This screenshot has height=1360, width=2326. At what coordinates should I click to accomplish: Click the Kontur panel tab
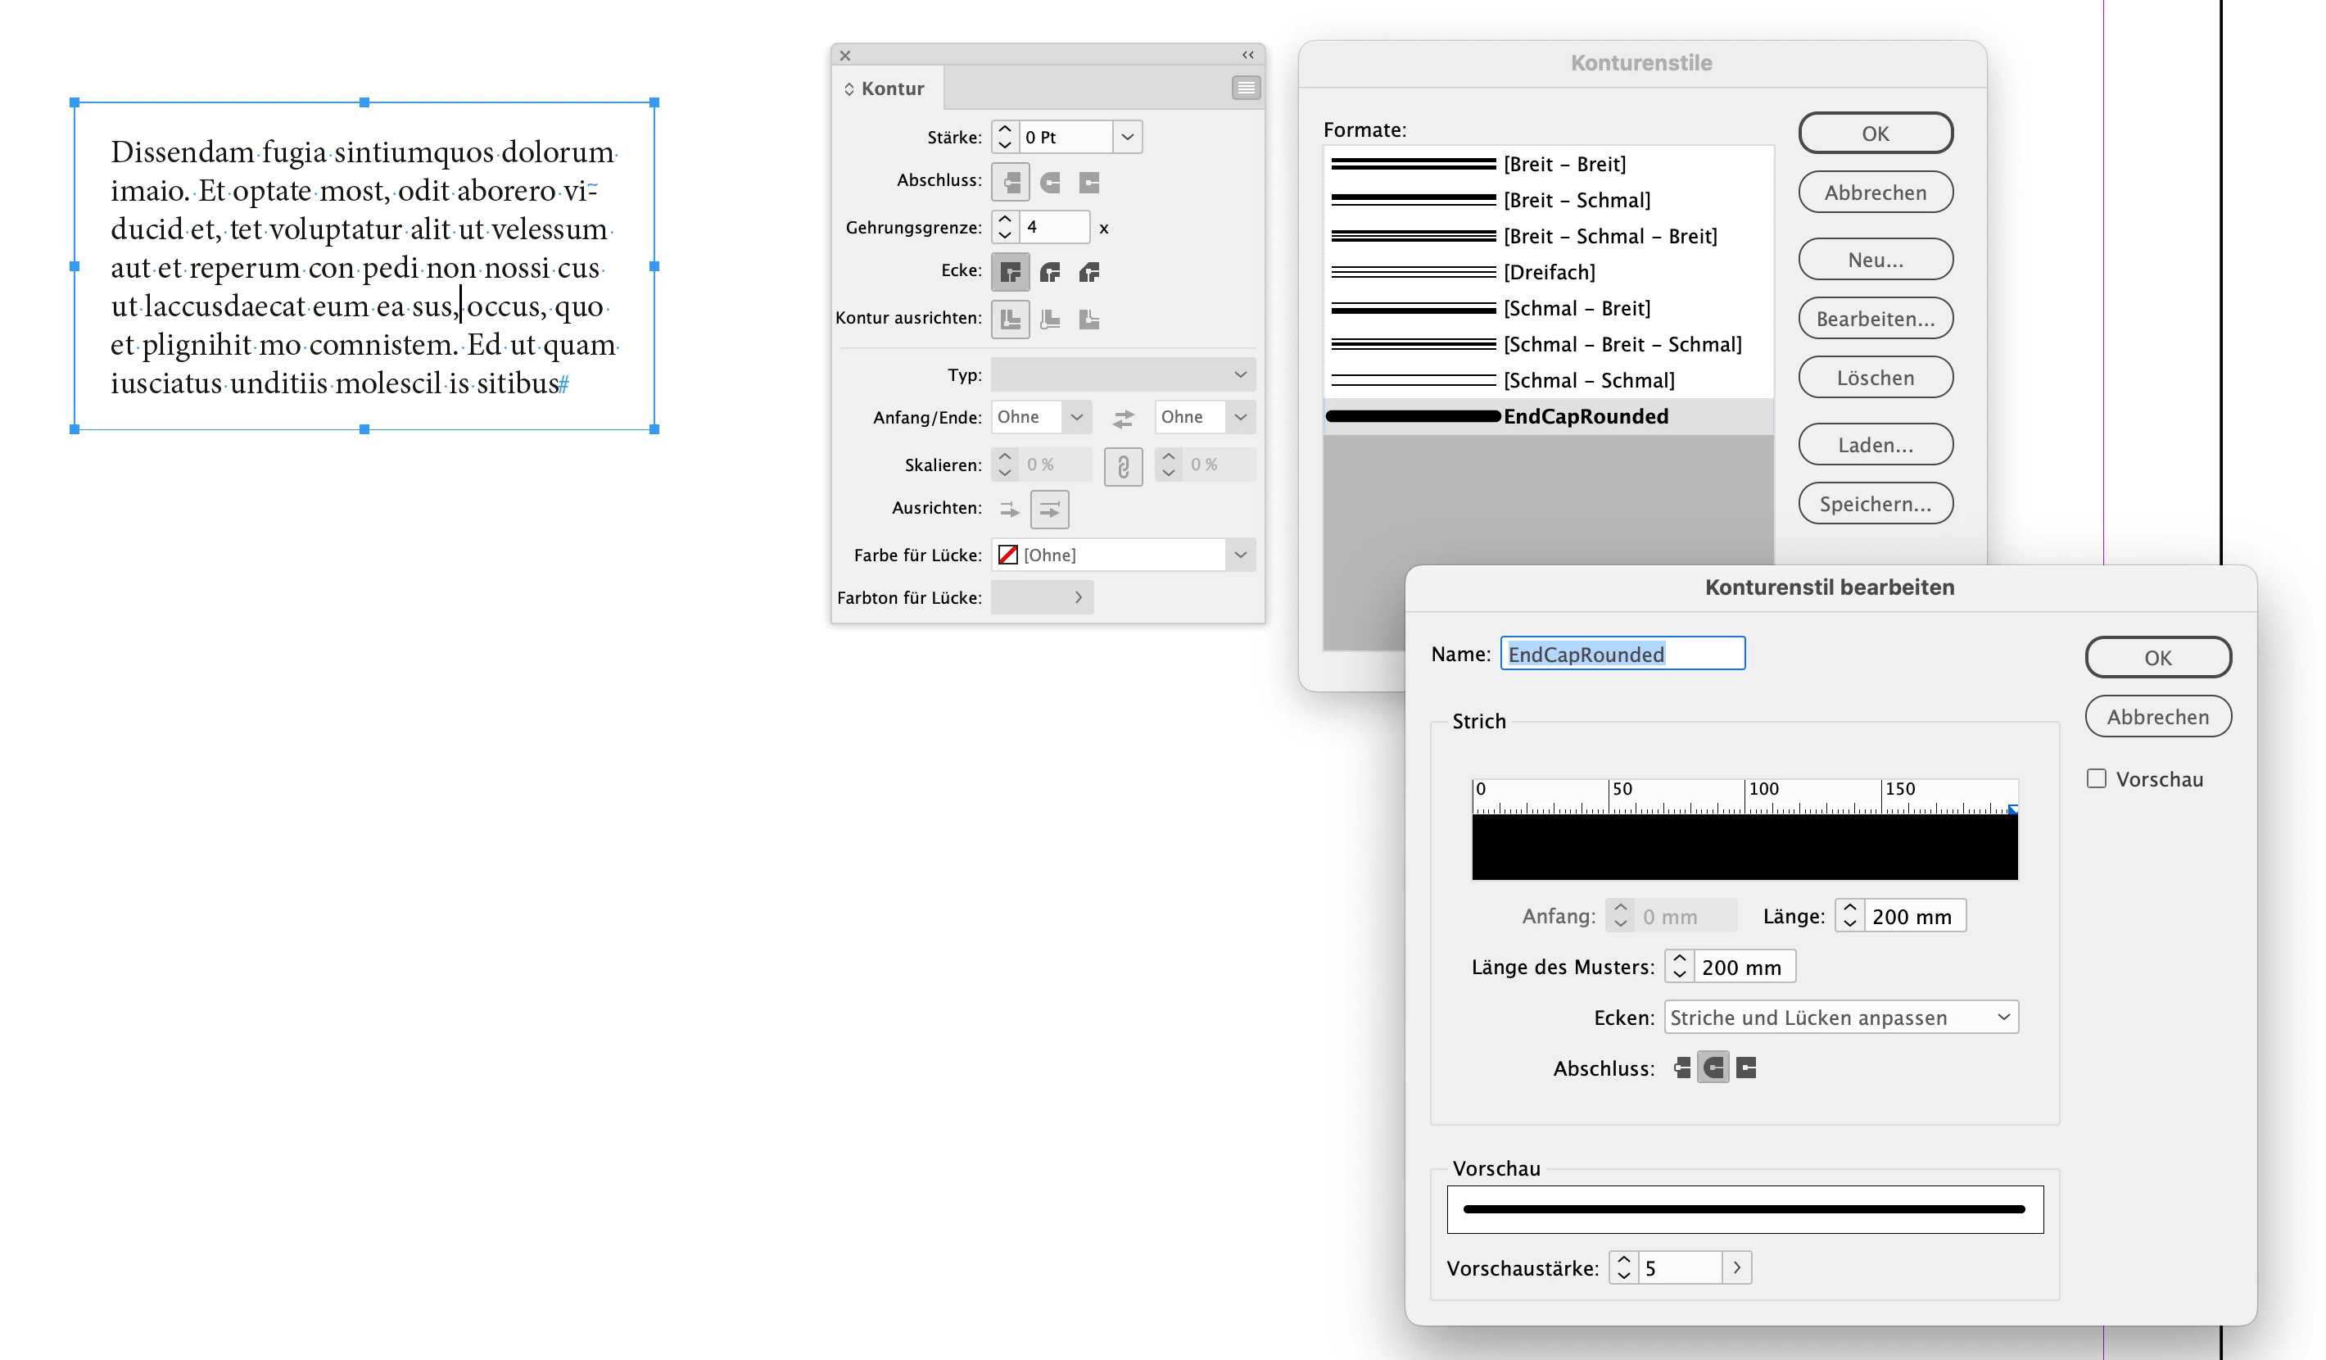click(886, 88)
